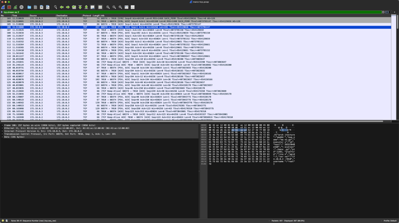This screenshot has height=223, width=399.
Task: Go back in packet history
Action: coord(62,7)
